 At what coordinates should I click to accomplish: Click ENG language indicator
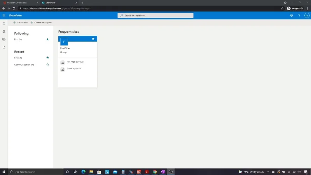[299, 172]
